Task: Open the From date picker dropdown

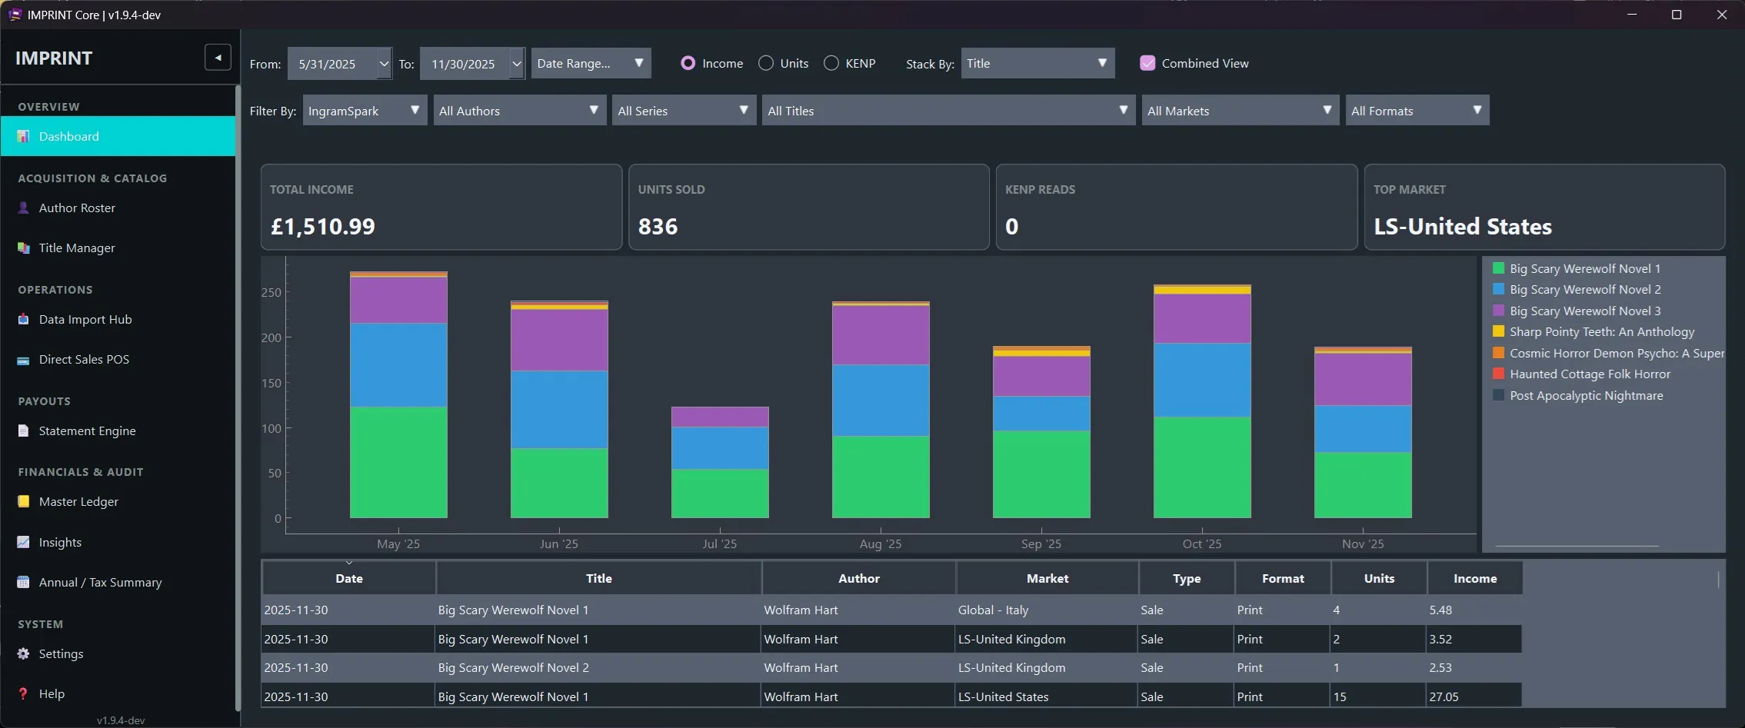Action: point(384,64)
